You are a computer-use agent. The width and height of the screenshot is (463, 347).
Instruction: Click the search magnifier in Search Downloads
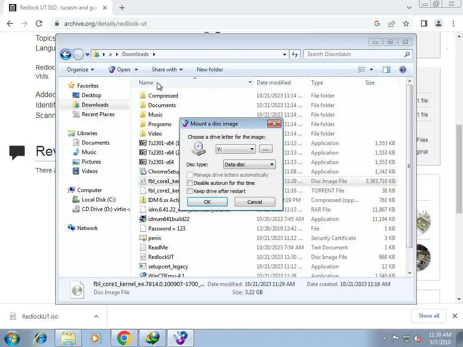[407, 54]
